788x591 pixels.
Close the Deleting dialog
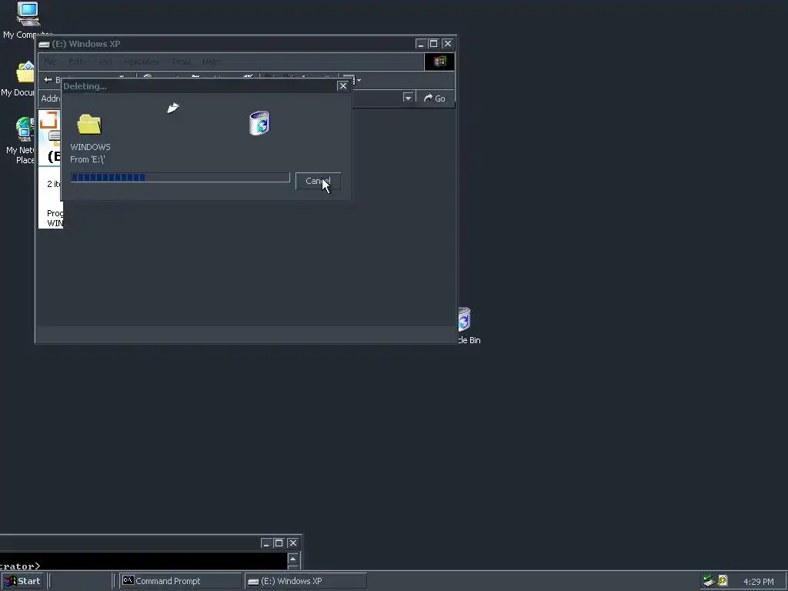(343, 86)
